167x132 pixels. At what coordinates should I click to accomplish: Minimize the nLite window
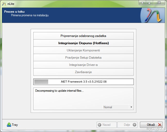(143, 3)
